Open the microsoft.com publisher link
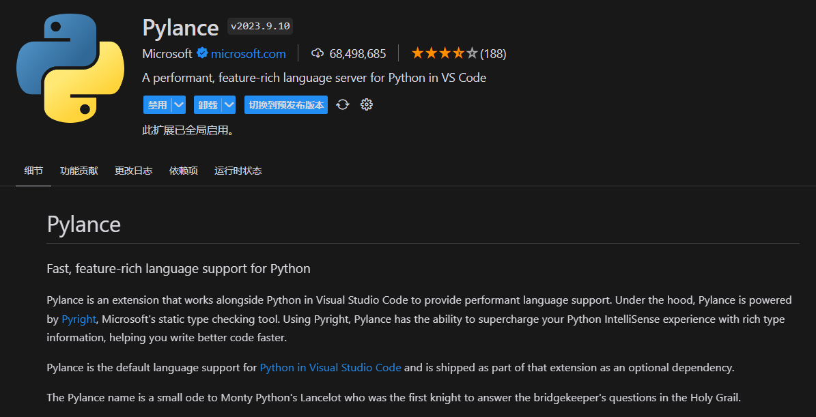This screenshot has height=417, width=816. 249,53
